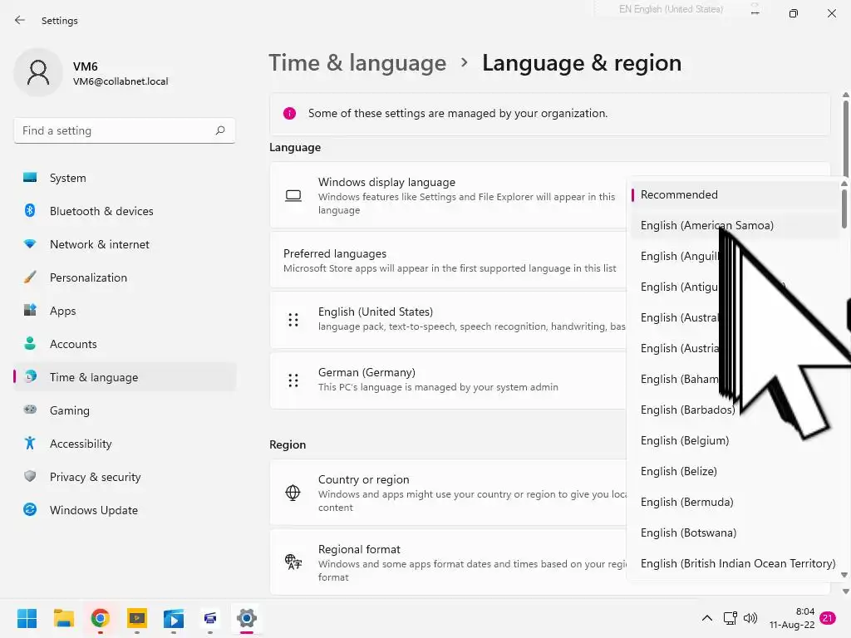
Task: Launch Google Chrome from taskbar
Action: pyautogui.click(x=101, y=618)
